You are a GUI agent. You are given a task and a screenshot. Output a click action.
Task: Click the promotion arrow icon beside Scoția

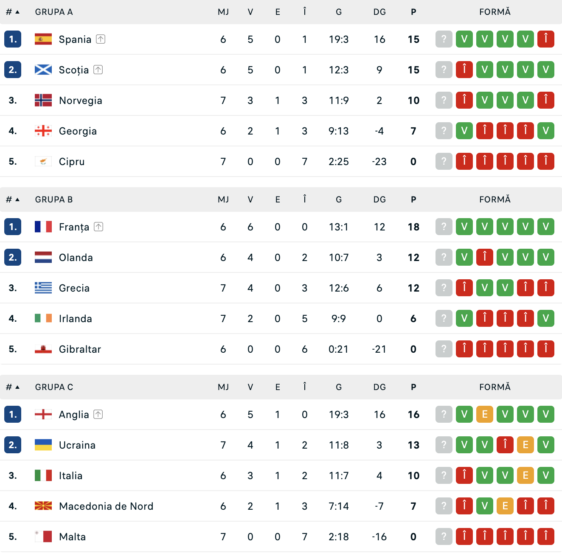tap(98, 70)
